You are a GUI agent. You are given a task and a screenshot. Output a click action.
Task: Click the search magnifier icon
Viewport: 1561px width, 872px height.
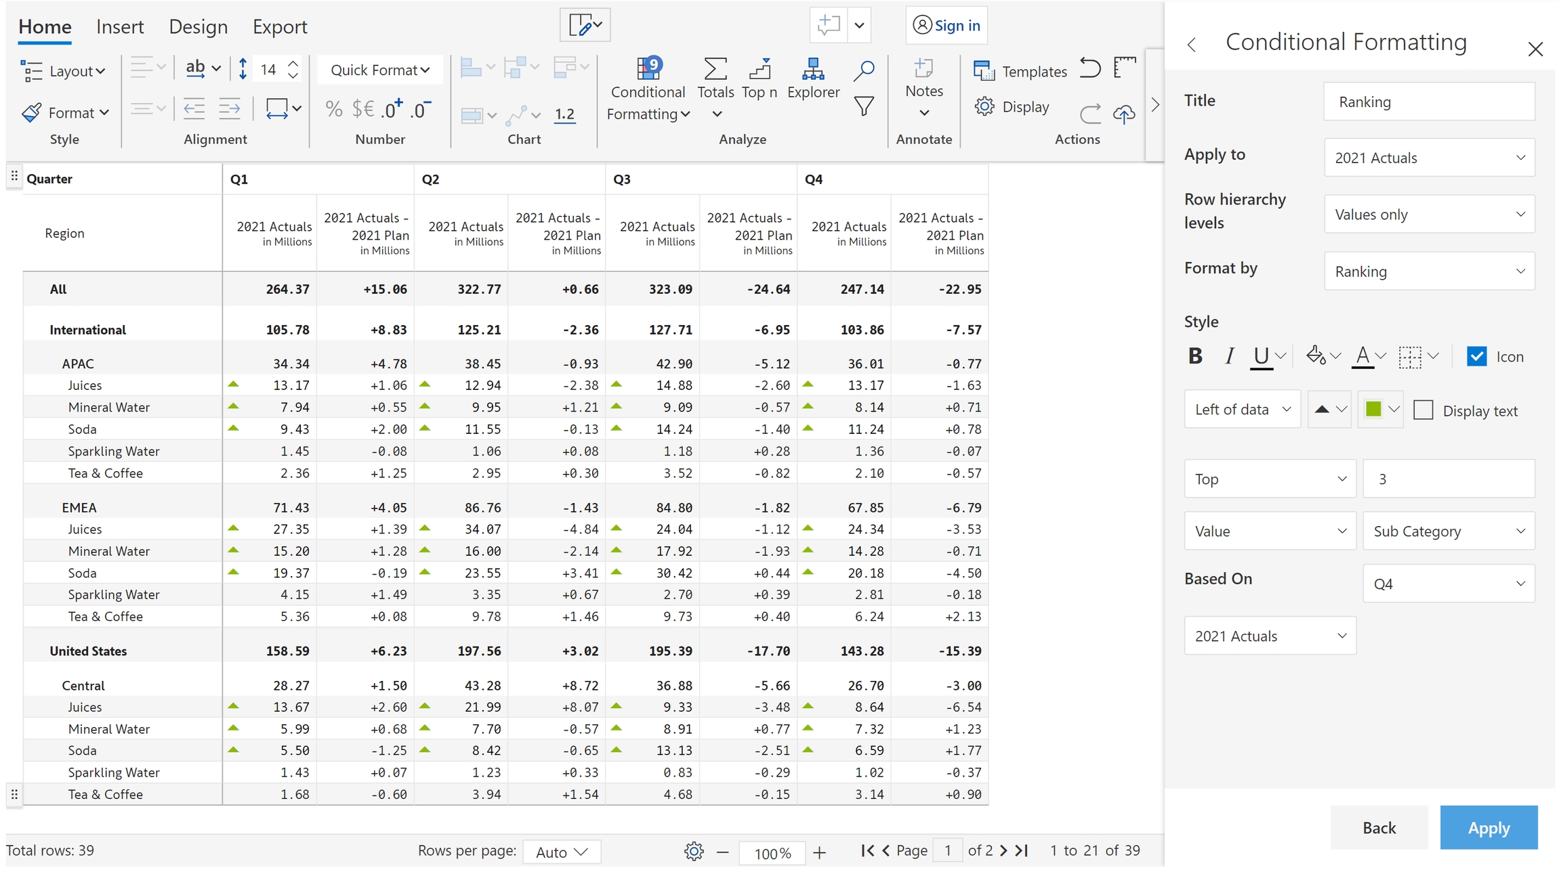[864, 70]
